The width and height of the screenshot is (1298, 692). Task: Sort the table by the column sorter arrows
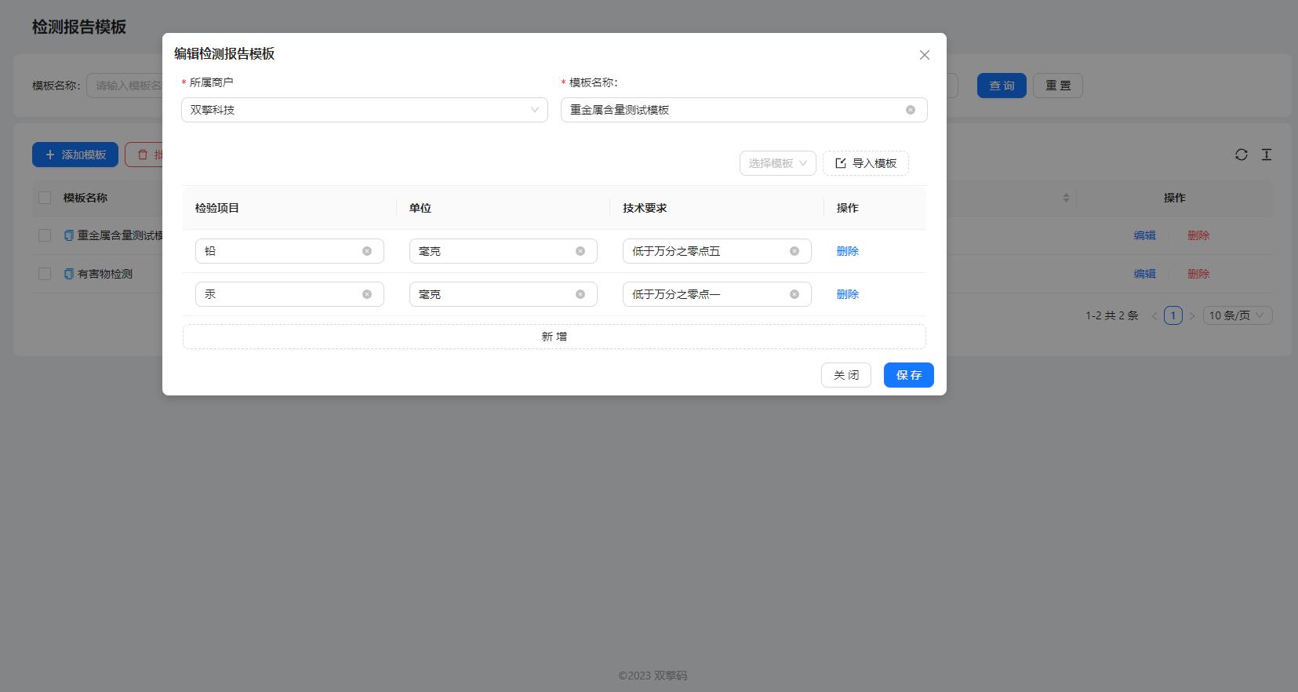pos(1066,198)
